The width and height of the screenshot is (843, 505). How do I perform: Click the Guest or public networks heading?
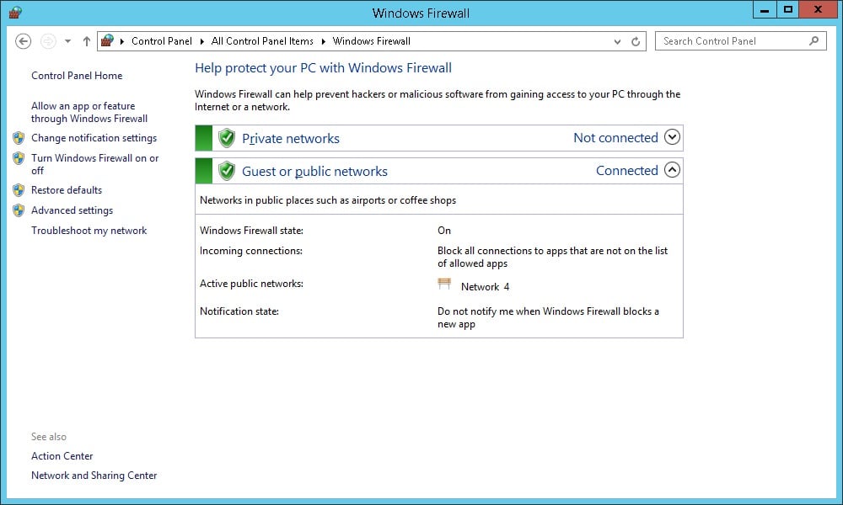coord(314,171)
